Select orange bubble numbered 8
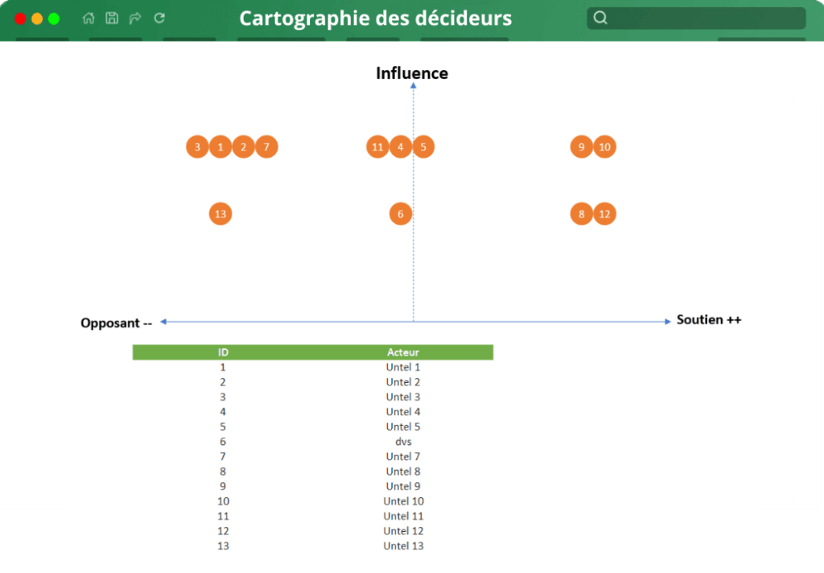Screen dimensions: 824x573 click(x=581, y=214)
